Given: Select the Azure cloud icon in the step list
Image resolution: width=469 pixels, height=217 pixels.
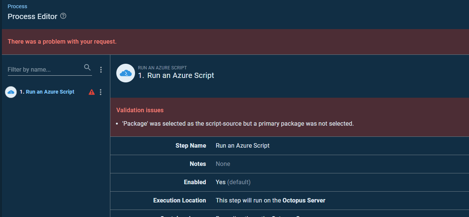Looking at the screenshot, I should point(11,92).
